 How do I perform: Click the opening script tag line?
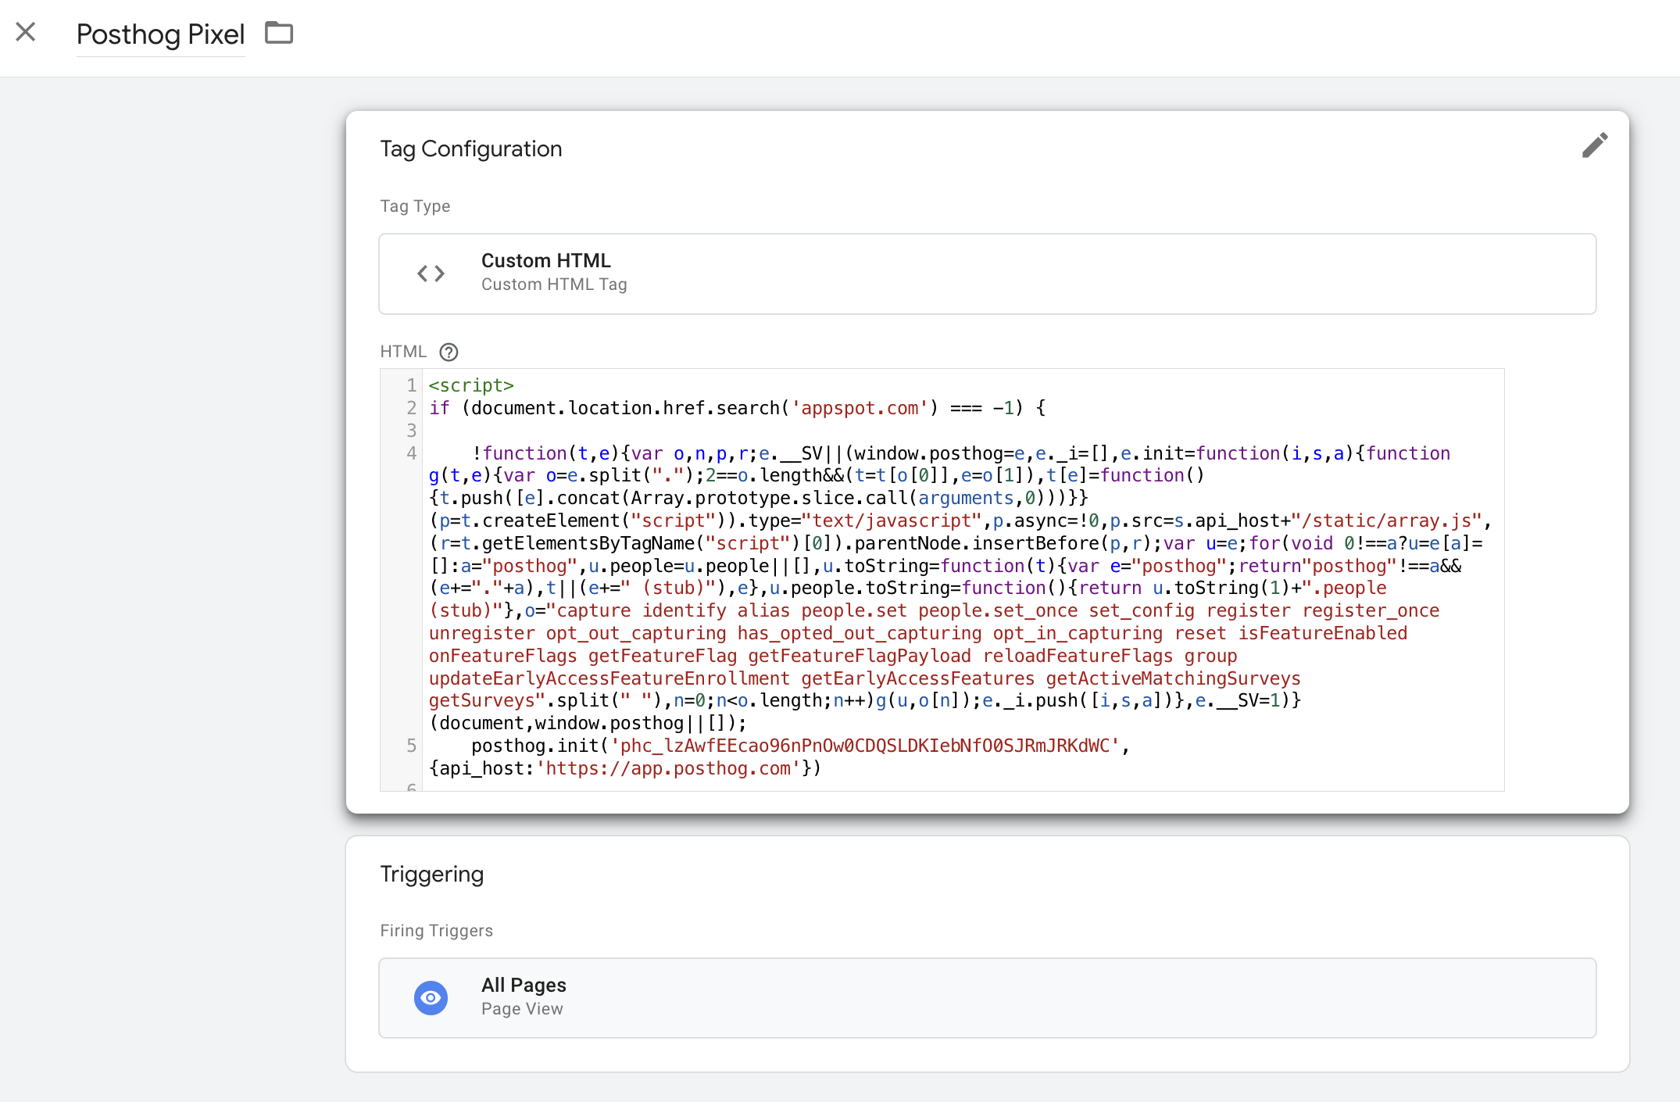click(471, 385)
